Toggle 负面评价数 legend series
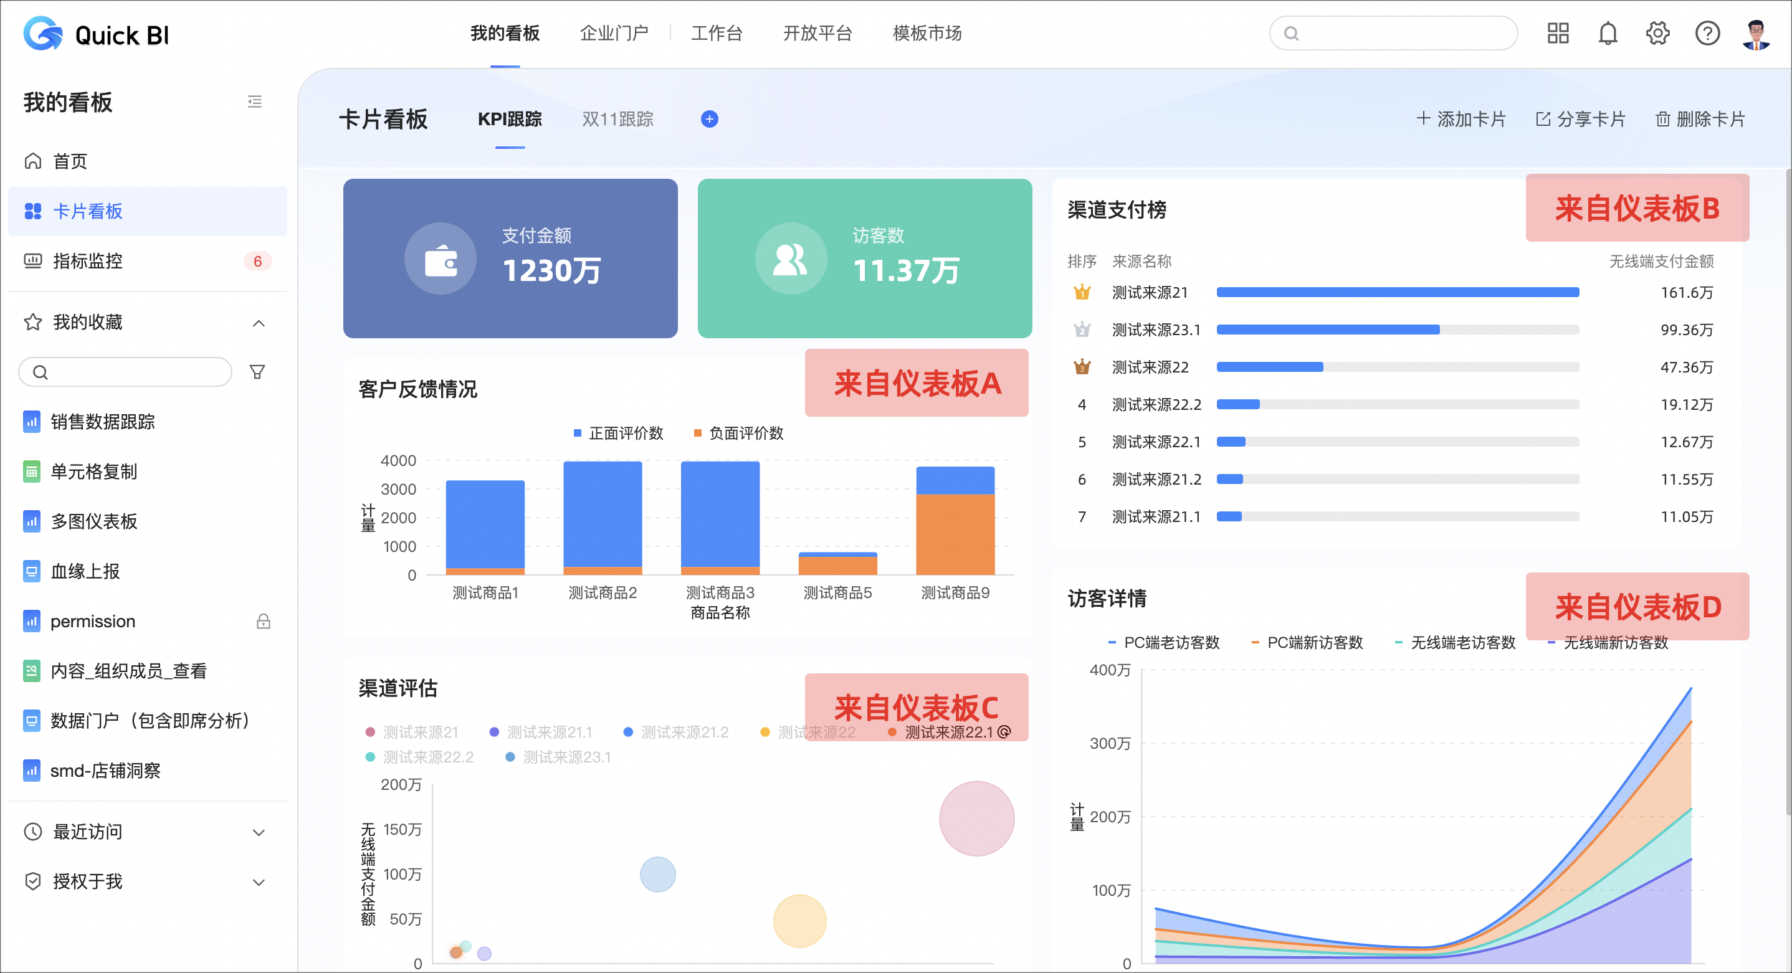1792x973 pixels. (x=738, y=434)
